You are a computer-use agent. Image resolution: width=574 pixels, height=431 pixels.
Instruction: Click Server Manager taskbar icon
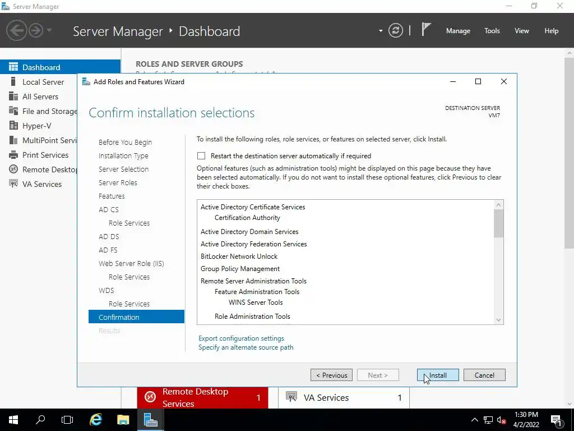(150, 420)
